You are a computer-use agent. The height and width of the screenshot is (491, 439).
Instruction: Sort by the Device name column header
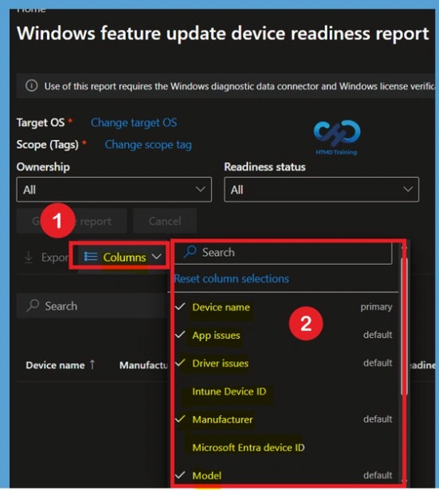[55, 365]
